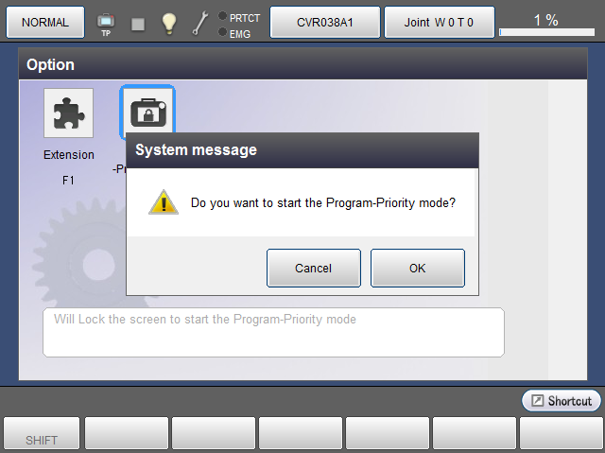605x453 pixels.
Task: Toggle the light bulb icon
Action: click(168, 23)
